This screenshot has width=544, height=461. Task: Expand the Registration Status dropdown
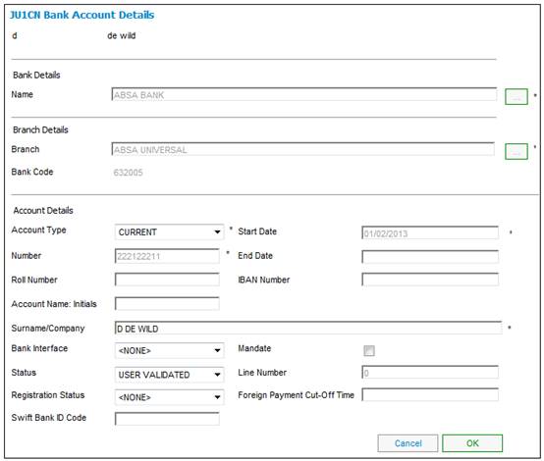click(169, 397)
